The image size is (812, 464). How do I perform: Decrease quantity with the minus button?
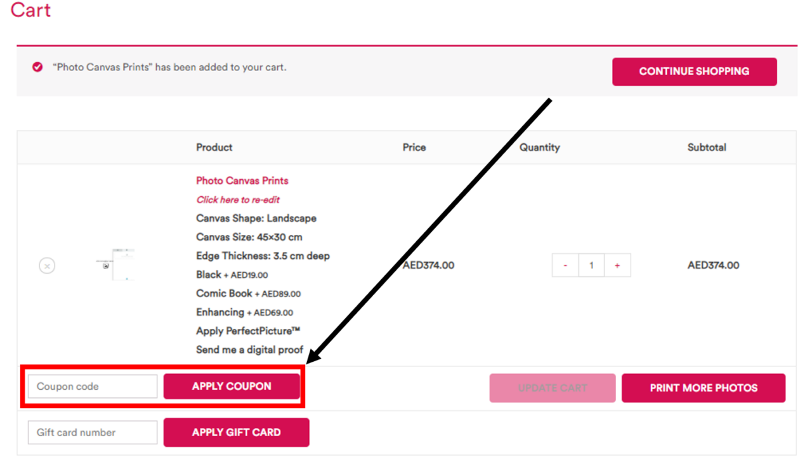[565, 265]
